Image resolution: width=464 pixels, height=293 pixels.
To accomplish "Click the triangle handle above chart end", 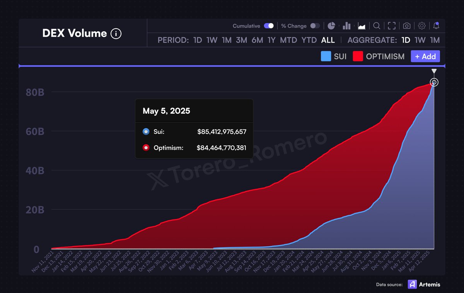I will click(434, 71).
